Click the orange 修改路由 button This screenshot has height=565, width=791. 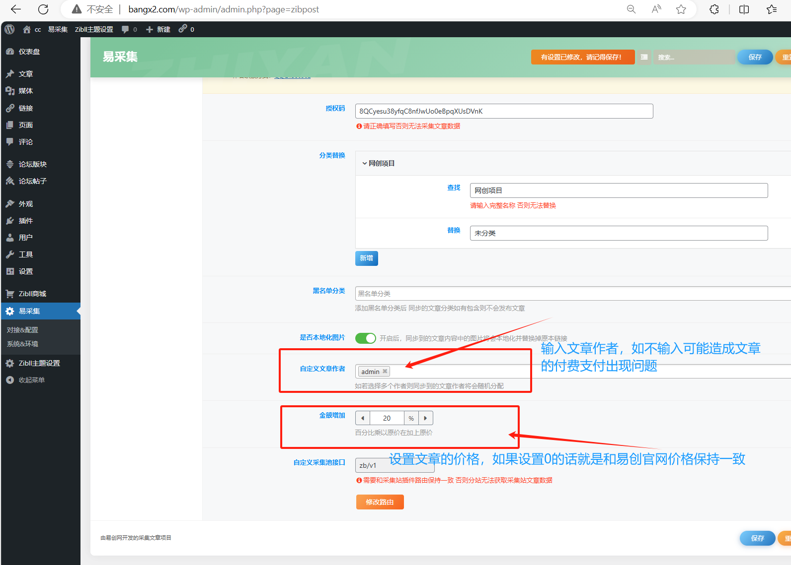pos(380,502)
